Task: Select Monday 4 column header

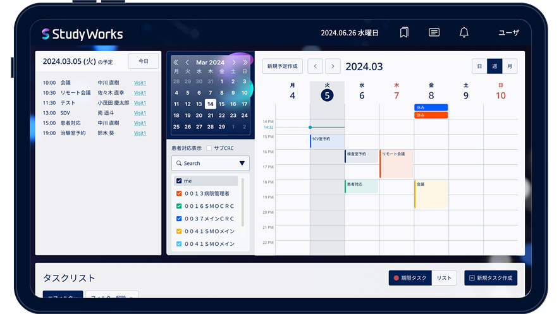Action: point(292,92)
